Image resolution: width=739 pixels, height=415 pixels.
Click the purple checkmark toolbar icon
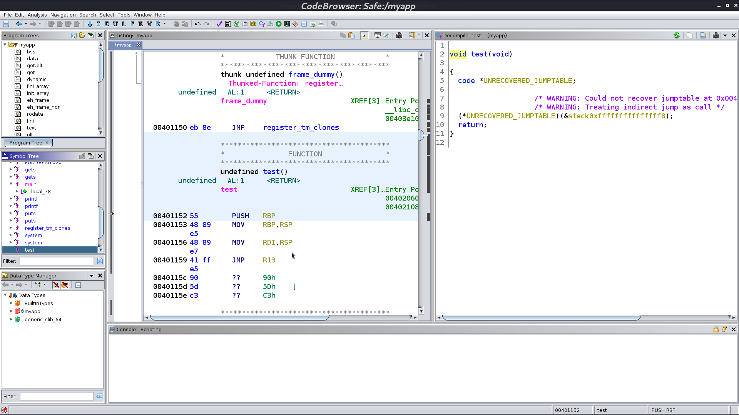(x=219, y=24)
